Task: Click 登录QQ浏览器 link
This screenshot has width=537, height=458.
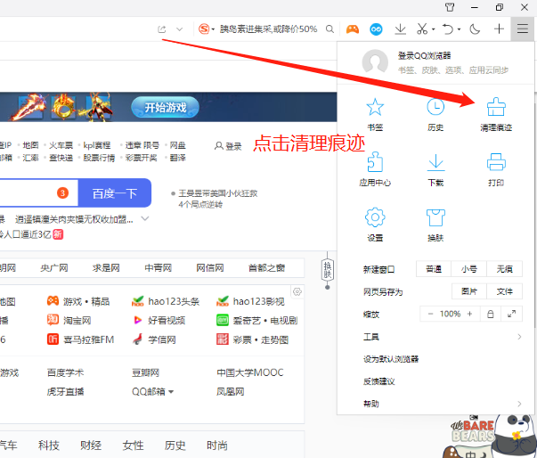Action: point(424,55)
